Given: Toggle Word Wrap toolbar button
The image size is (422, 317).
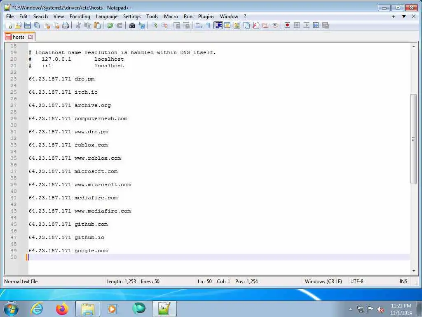Looking at the screenshot, I should (199, 25).
